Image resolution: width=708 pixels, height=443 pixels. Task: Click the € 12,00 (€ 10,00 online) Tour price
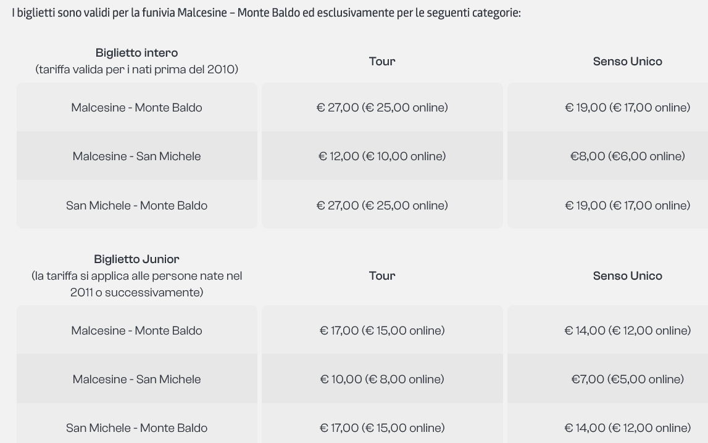click(382, 156)
